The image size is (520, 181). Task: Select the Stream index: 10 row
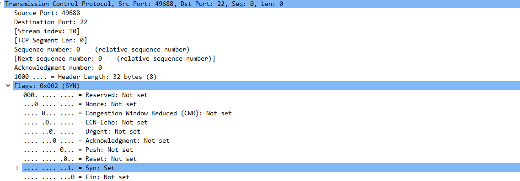pyautogui.click(x=47, y=31)
